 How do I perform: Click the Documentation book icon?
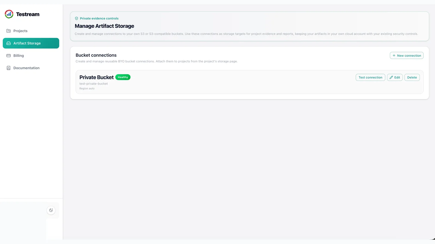(8, 68)
